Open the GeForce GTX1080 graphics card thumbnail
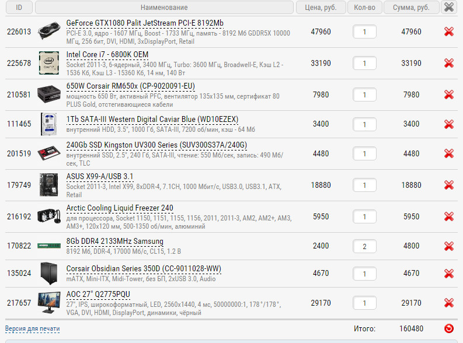The width and height of the screenshot is (463, 343). pyautogui.click(x=49, y=31)
